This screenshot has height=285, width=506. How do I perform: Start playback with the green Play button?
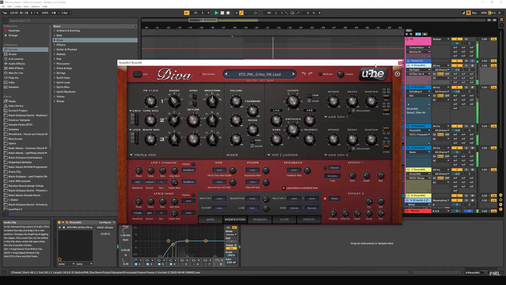pyautogui.click(x=216, y=13)
